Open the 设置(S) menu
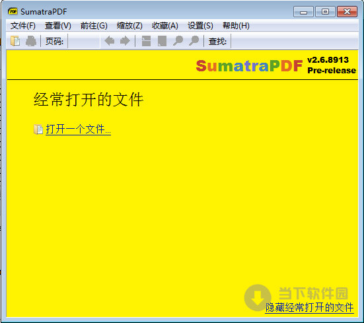This screenshot has height=323, width=364. tap(200, 26)
